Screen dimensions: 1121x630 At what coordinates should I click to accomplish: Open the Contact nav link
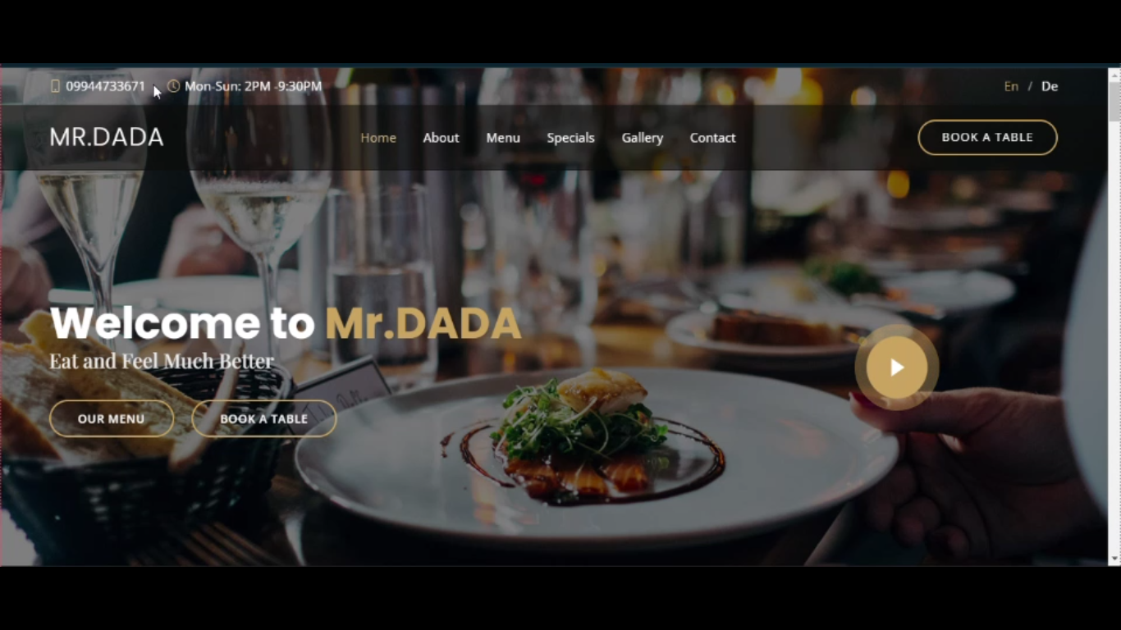click(712, 138)
